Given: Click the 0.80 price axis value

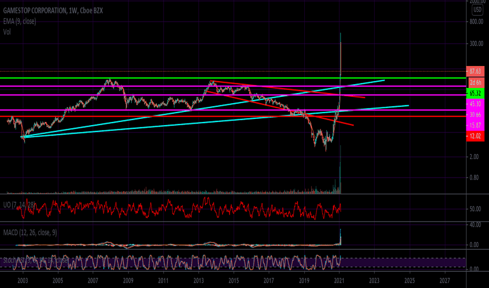Looking at the screenshot, I should coord(474,178).
